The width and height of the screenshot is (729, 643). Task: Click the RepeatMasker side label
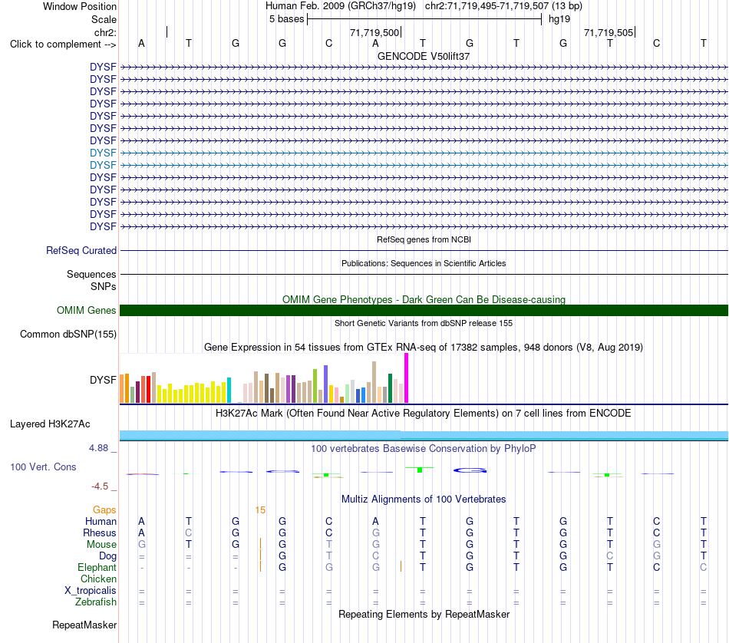(x=84, y=625)
